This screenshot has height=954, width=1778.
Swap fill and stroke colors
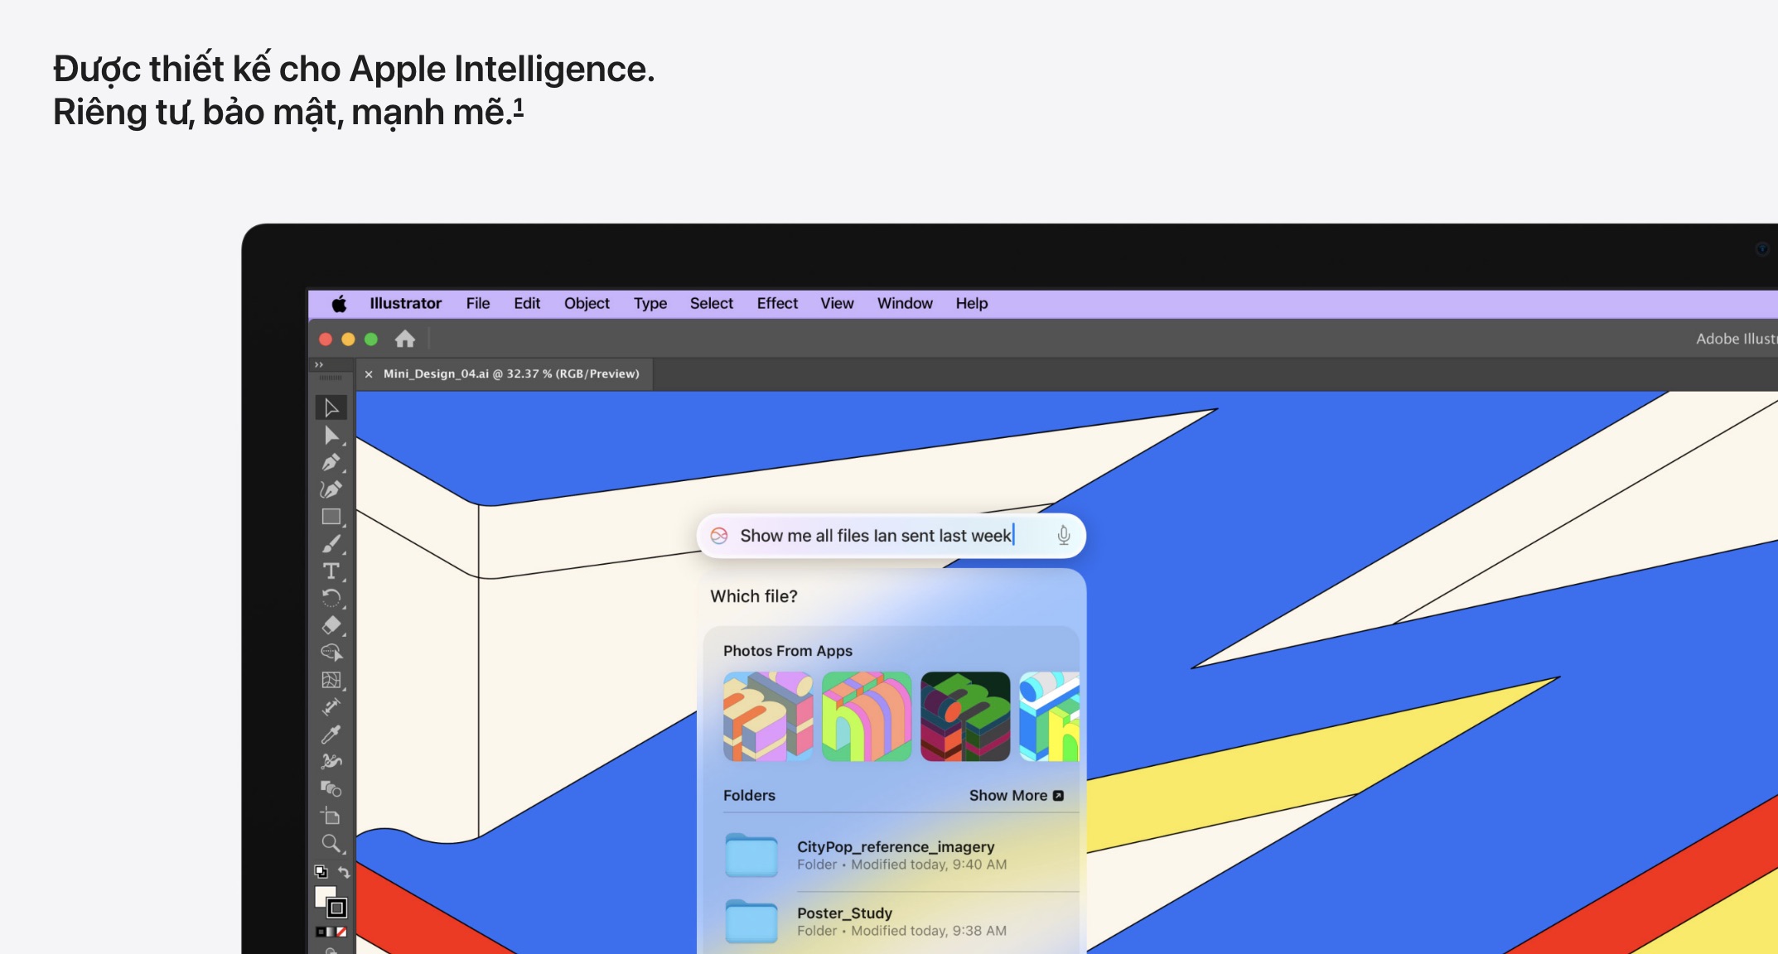[x=344, y=872]
